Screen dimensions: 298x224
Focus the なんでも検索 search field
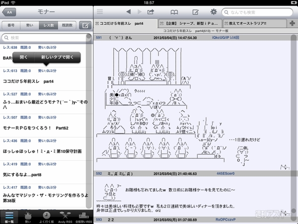click(257, 12)
